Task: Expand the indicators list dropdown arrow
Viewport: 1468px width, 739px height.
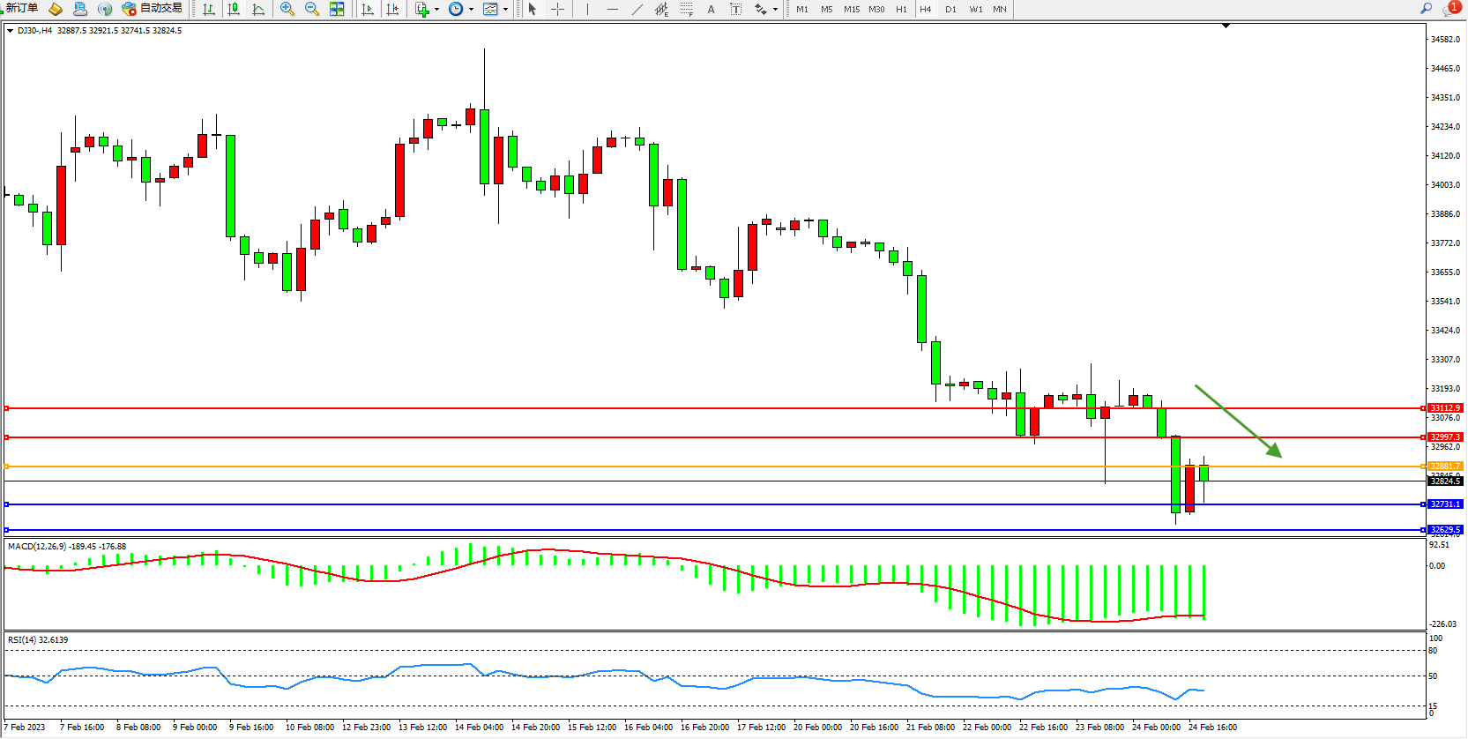Action: (436, 10)
